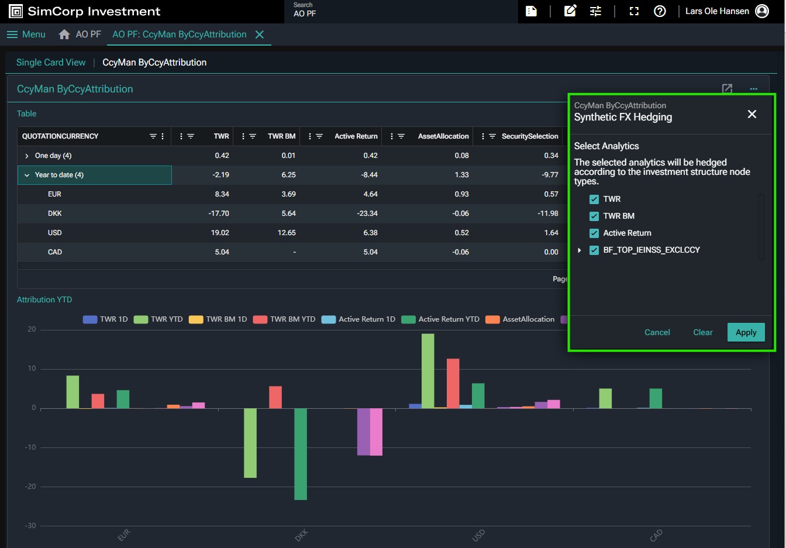Screen dimensions: 786x548
Task: Click the tall green USD TWR YTD bar
Action: pos(428,371)
